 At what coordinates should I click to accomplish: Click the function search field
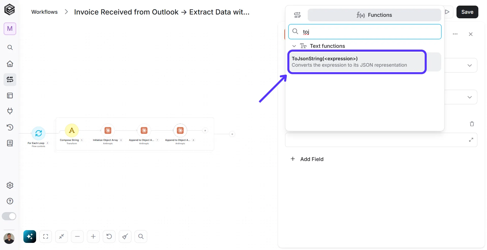pyautogui.click(x=365, y=32)
